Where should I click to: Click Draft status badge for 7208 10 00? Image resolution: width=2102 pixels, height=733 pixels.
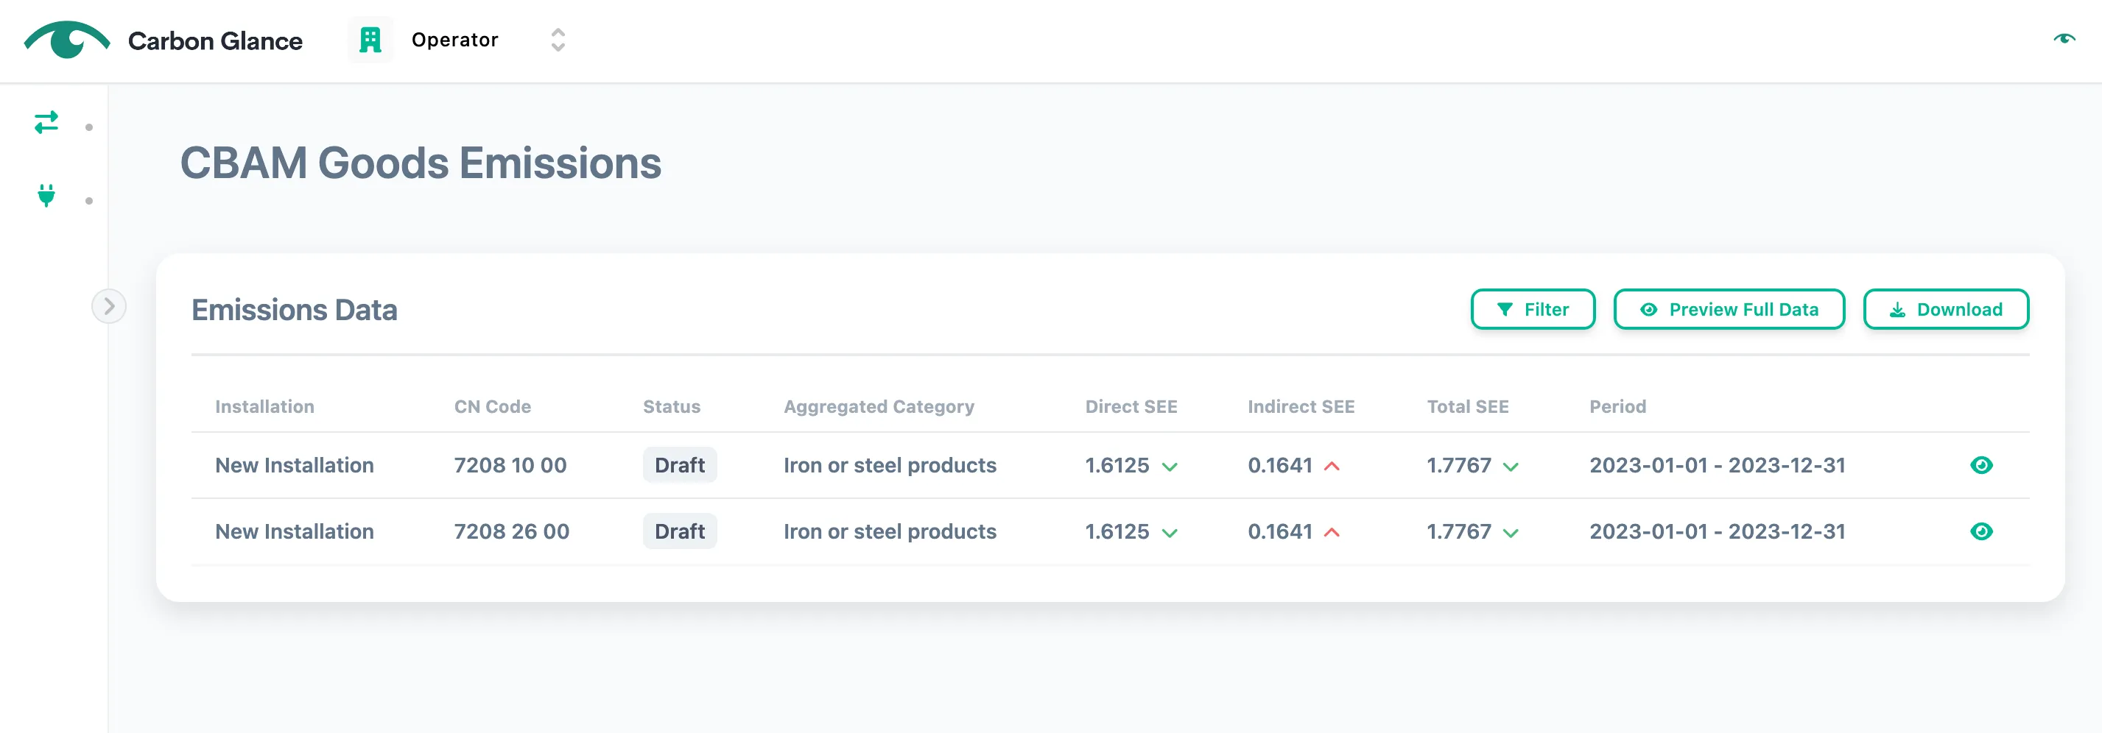coord(679,465)
